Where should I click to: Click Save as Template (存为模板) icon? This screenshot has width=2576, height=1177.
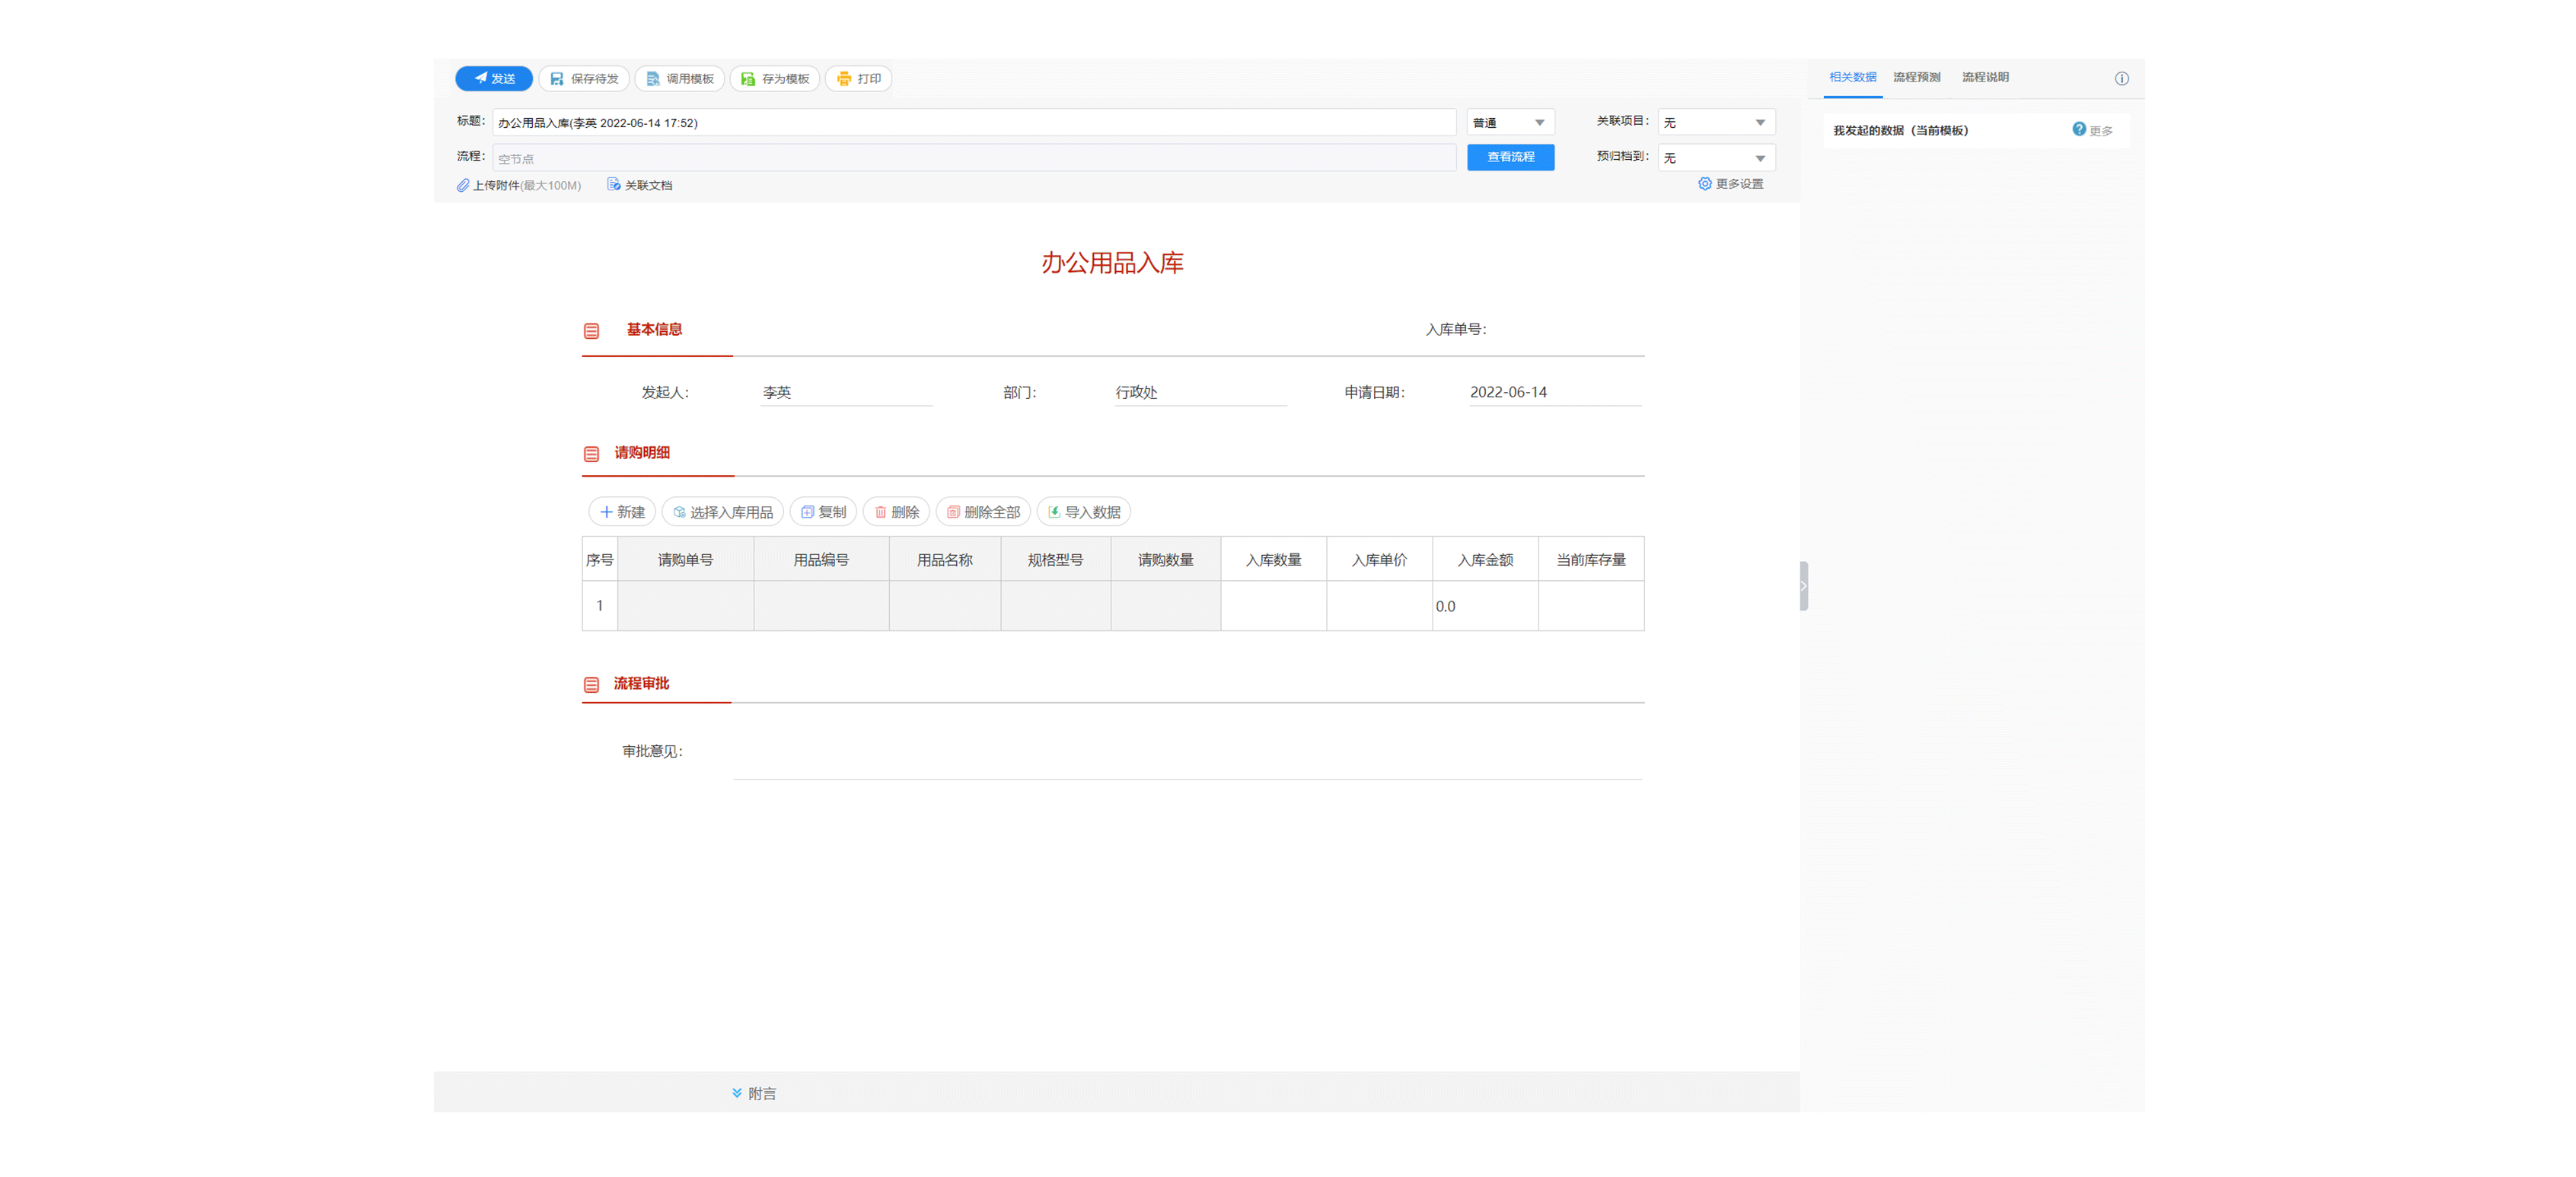[748, 79]
